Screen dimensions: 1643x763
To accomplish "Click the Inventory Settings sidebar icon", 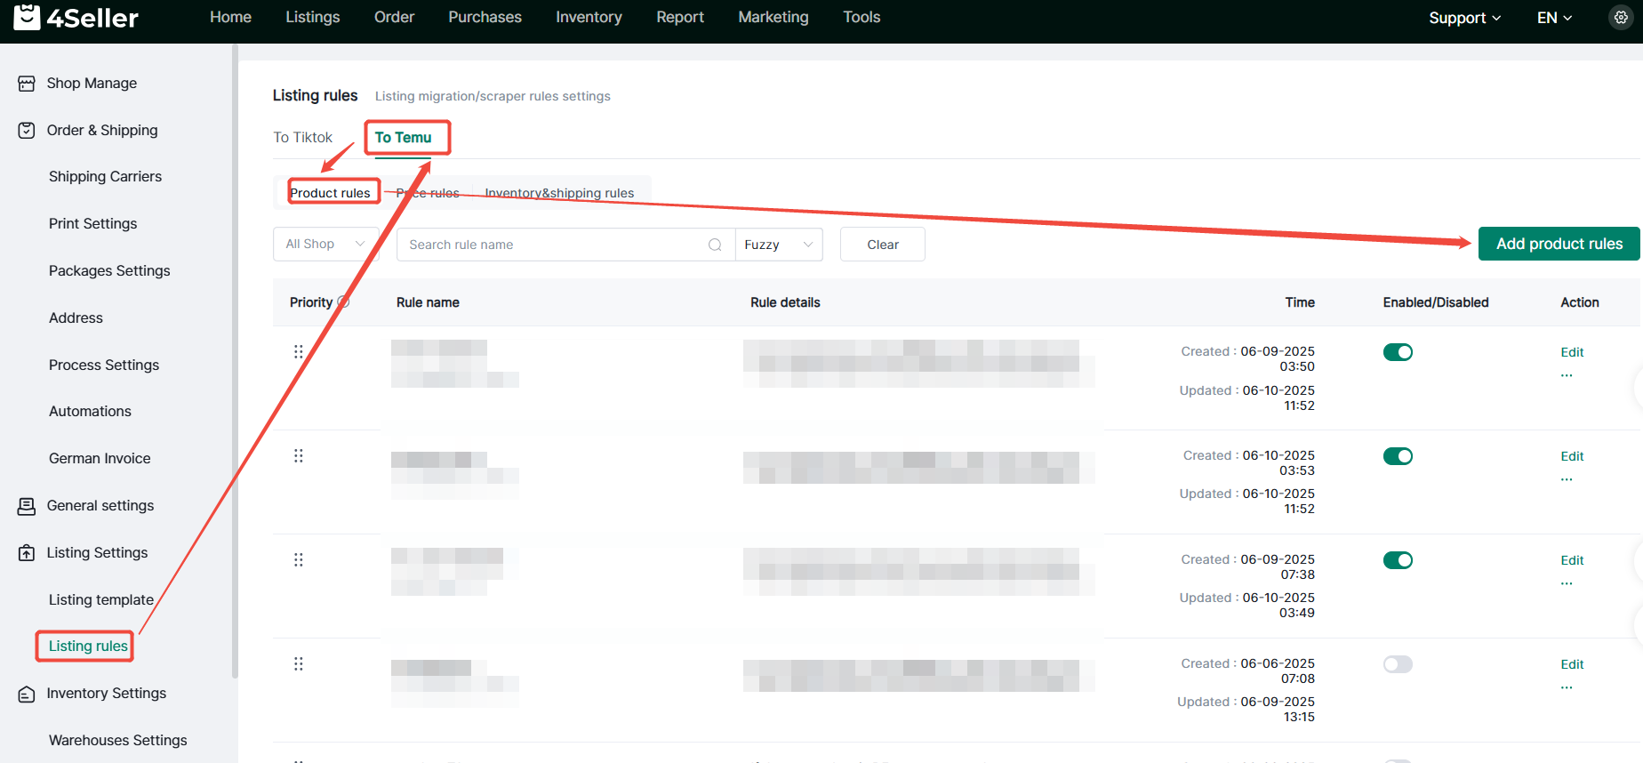I will [x=27, y=694].
